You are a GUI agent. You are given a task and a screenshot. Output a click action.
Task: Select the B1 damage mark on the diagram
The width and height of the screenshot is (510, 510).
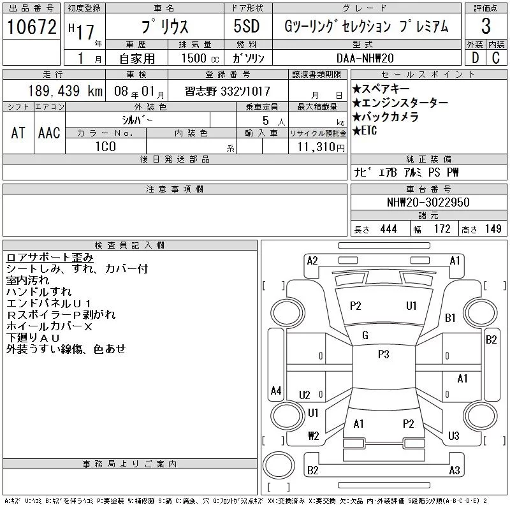pyautogui.click(x=450, y=317)
